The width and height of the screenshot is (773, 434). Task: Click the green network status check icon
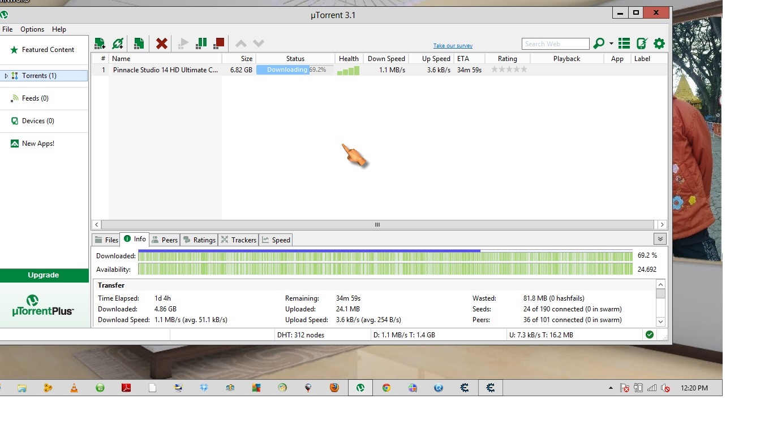[x=650, y=335]
